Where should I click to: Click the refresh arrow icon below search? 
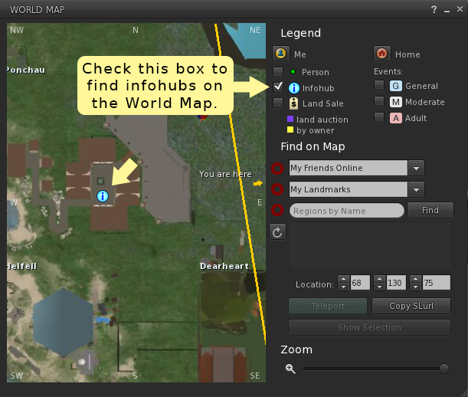click(279, 231)
